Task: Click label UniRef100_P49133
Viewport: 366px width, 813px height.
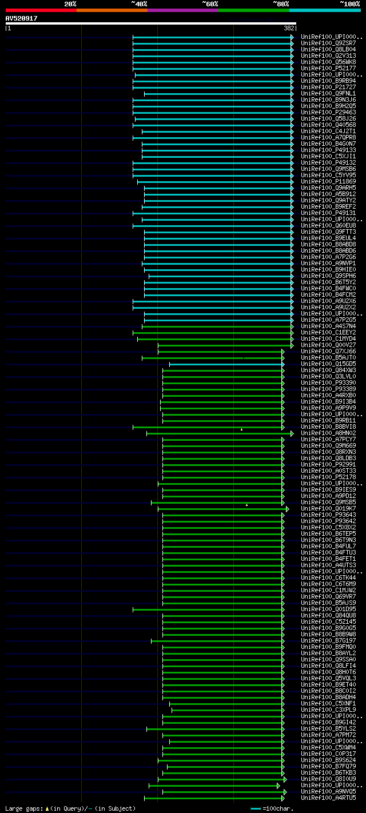Action: [x=328, y=150]
